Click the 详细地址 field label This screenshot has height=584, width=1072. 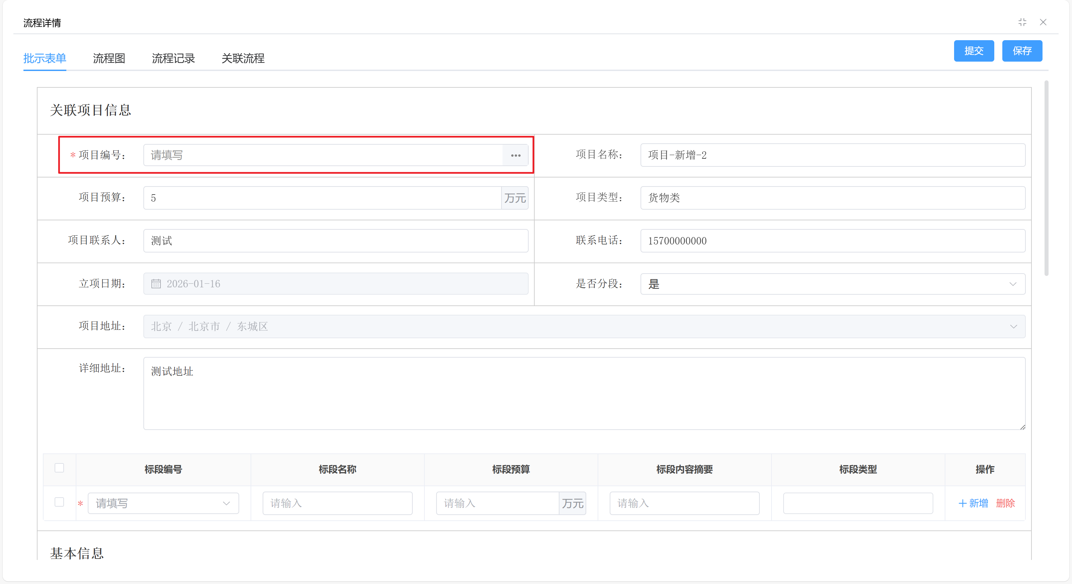coord(103,369)
